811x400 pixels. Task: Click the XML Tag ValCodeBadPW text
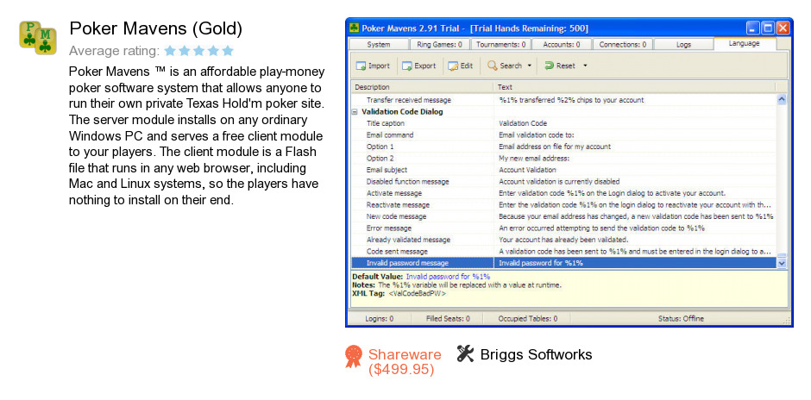417,293
